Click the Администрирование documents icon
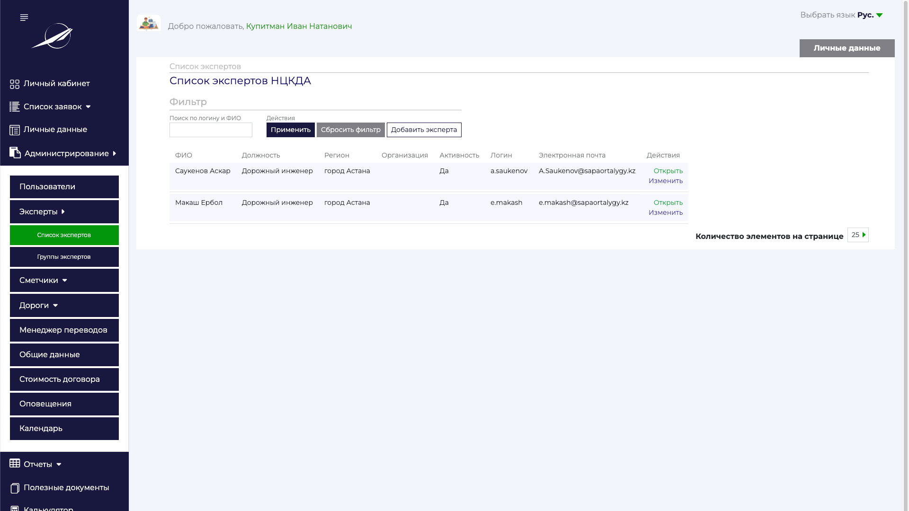The width and height of the screenshot is (909, 511). pyautogui.click(x=15, y=153)
